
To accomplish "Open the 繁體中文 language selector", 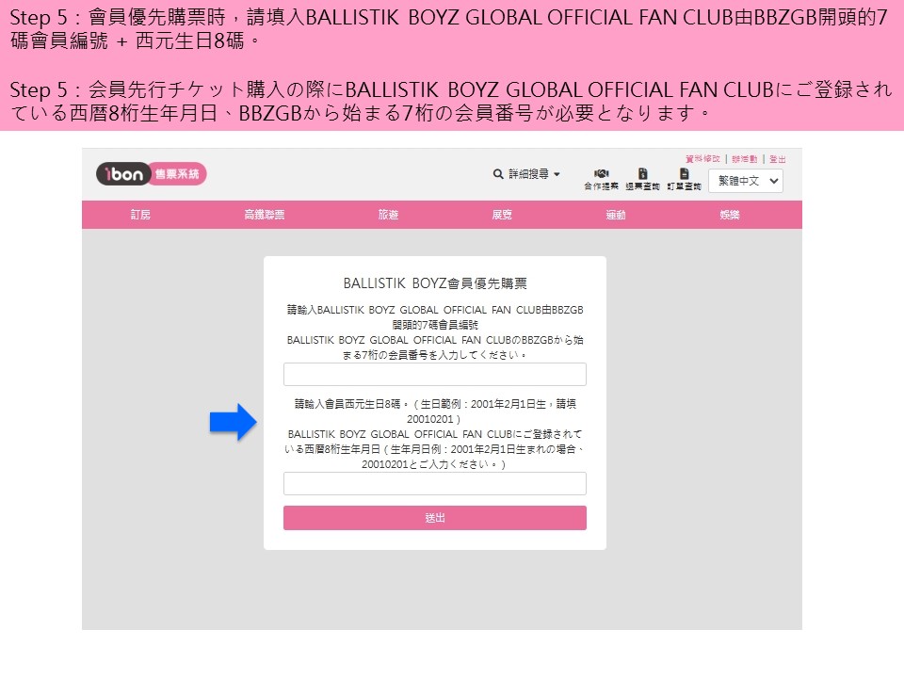I will [x=745, y=181].
